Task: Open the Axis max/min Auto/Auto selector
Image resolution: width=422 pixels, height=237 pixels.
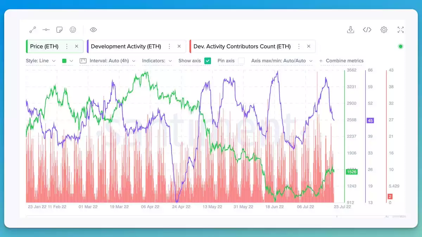Action: 282,61
